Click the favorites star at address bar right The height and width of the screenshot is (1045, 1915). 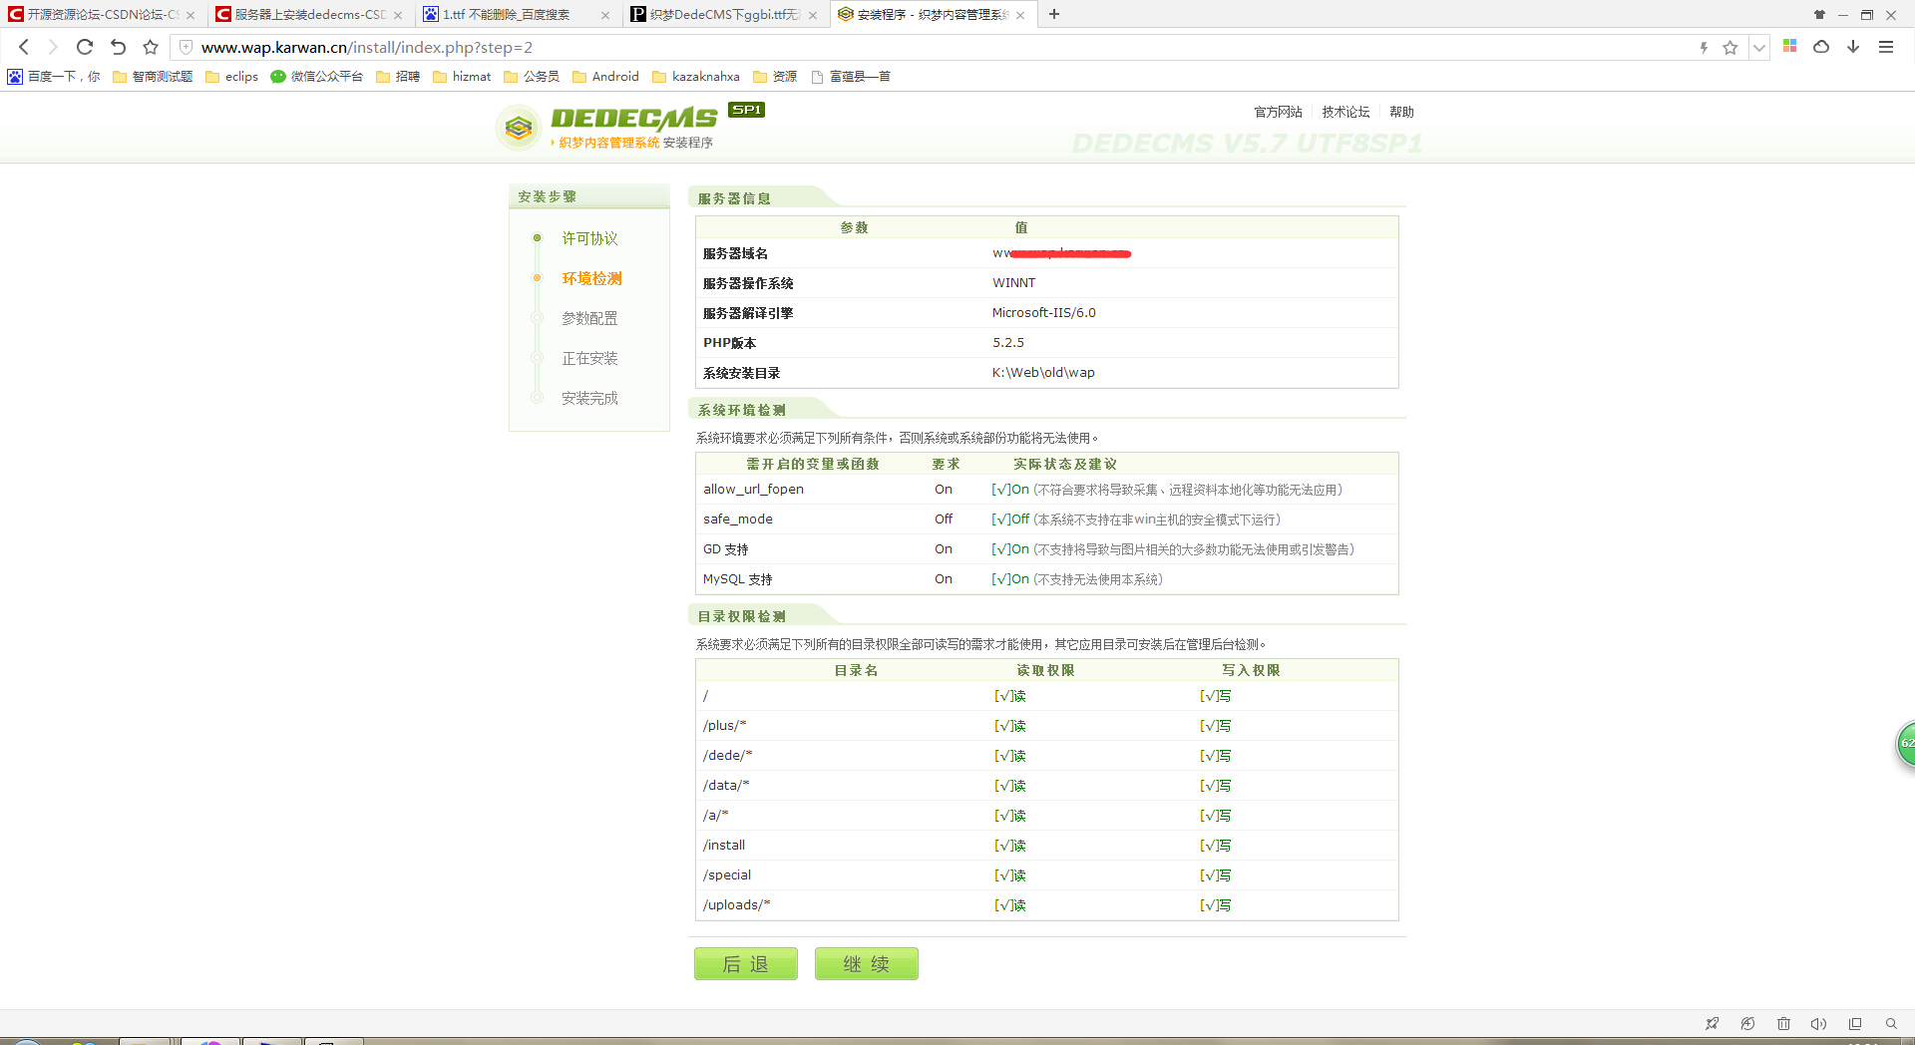pos(1730,47)
